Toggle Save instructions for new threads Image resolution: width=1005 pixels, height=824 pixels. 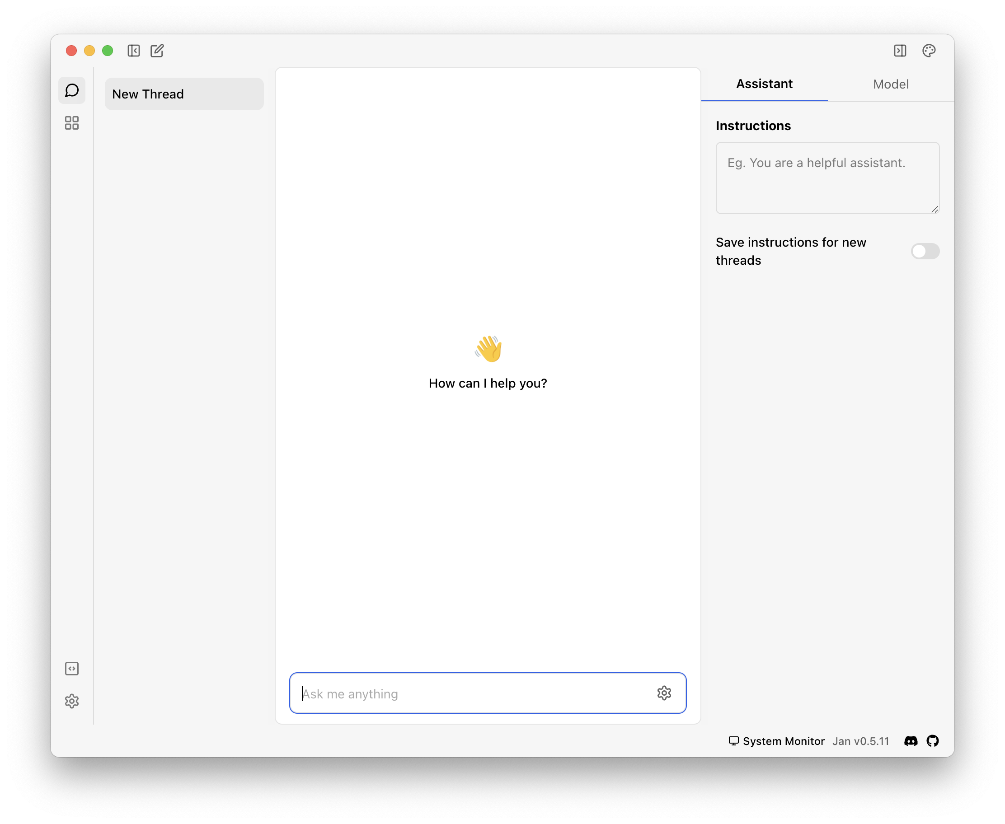point(925,251)
